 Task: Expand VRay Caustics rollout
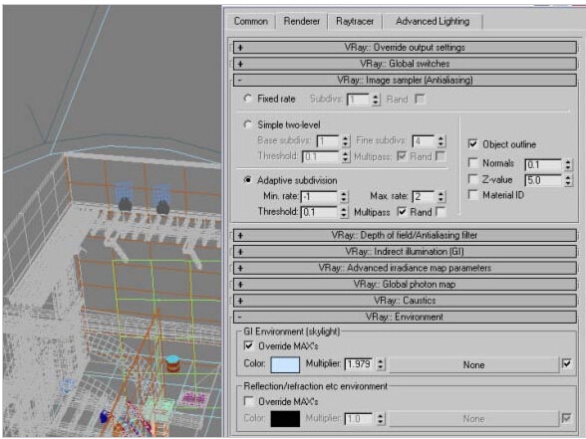(x=405, y=301)
